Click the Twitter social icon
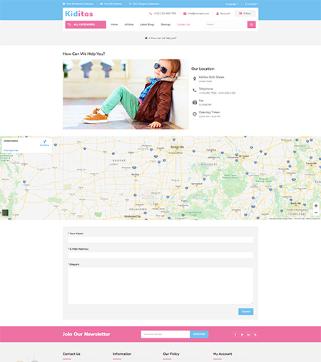Screen dimensions: 321x362 (x=242, y=334)
